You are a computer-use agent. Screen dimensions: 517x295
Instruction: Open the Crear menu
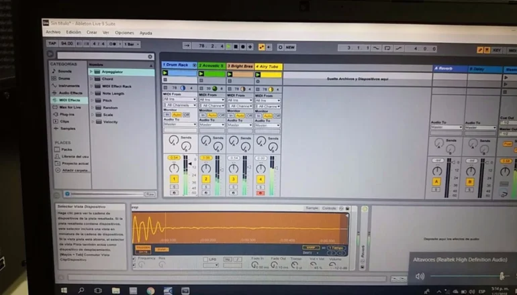click(92, 33)
